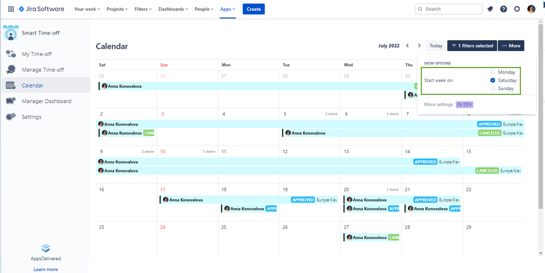The image size is (545, 273).
Task: Expand the Projects dropdown menu
Action: 117,9
